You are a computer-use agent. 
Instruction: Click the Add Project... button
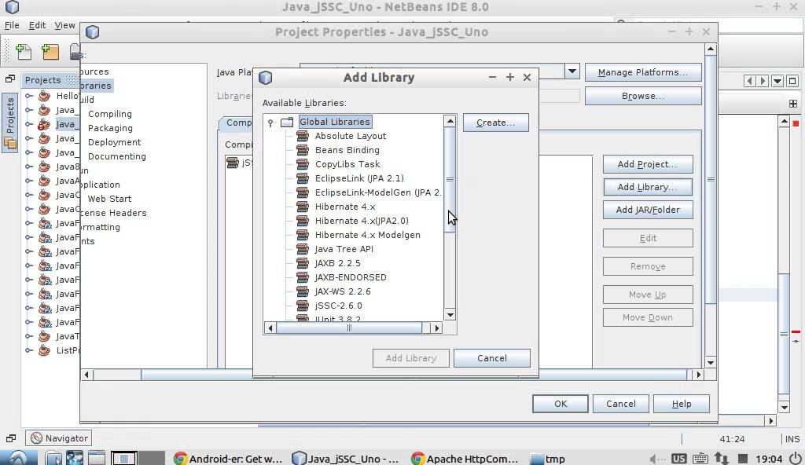click(648, 164)
